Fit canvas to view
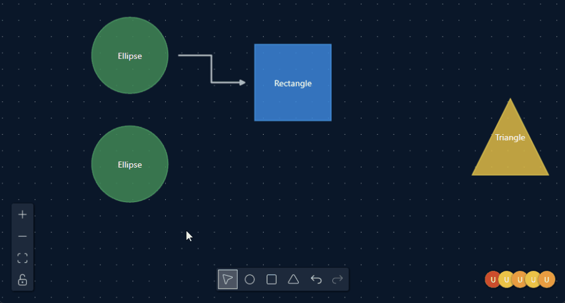 tap(22, 258)
